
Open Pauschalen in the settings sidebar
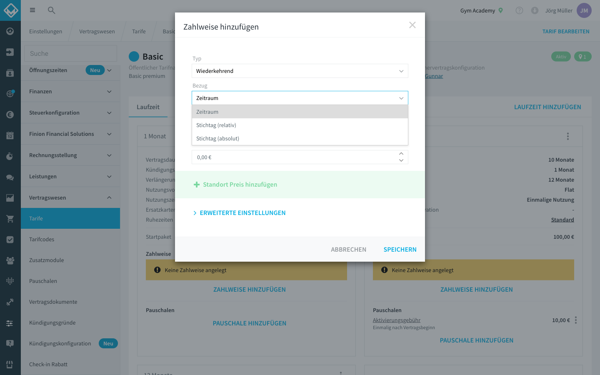(x=70, y=281)
